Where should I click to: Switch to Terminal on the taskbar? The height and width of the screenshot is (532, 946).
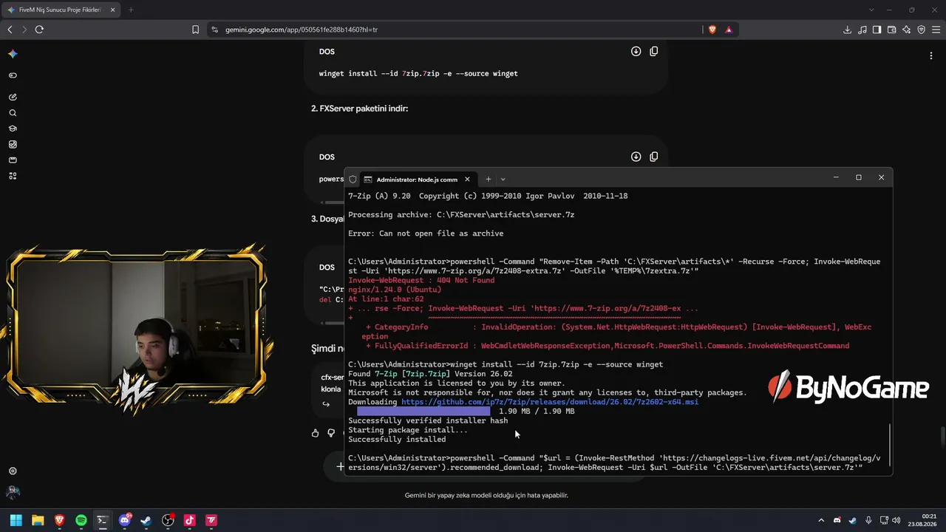pos(103,520)
